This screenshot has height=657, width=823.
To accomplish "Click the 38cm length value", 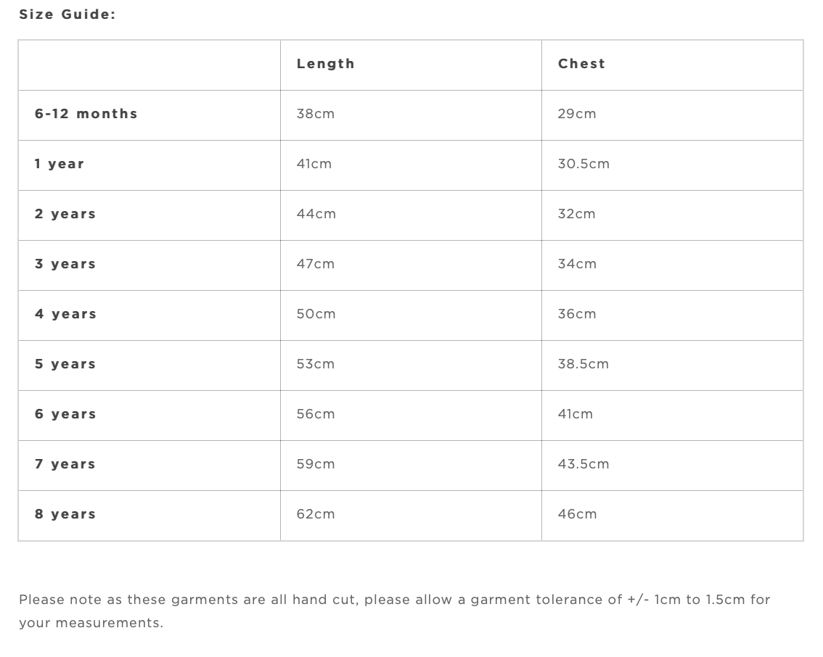I will (316, 114).
